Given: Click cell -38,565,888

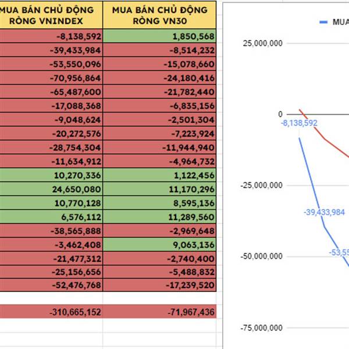Looking at the screenshot, I should (51, 230).
